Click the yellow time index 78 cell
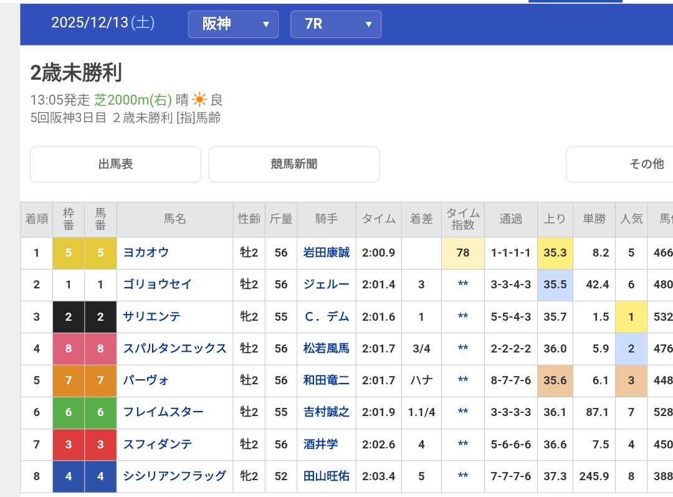Image resolution: width=673 pixels, height=497 pixels. tap(462, 253)
